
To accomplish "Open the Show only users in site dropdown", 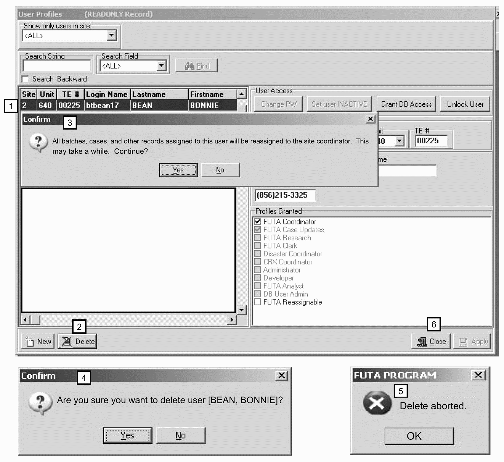I will [x=112, y=35].
